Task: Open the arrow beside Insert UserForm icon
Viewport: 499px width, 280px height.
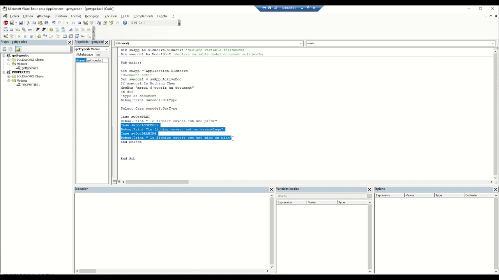Action: 16,23
